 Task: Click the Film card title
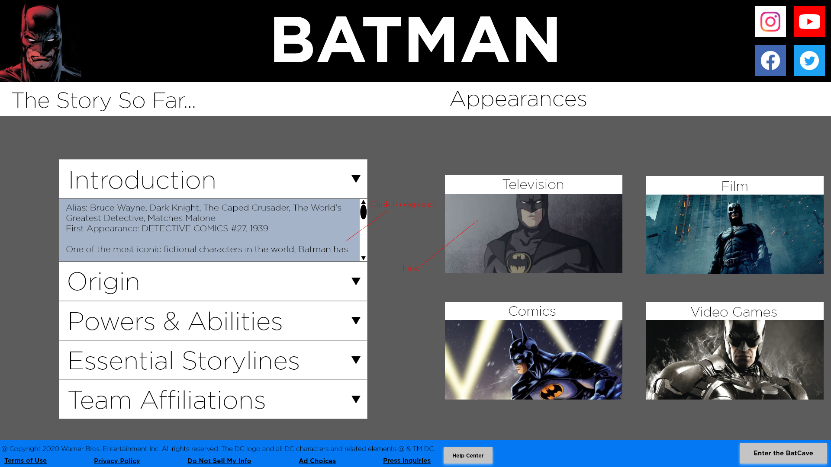click(x=734, y=186)
